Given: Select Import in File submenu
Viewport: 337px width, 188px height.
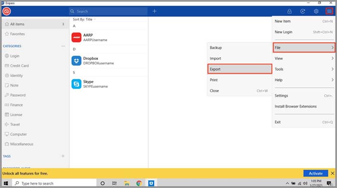Looking at the screenshot, I should point(239,58).
